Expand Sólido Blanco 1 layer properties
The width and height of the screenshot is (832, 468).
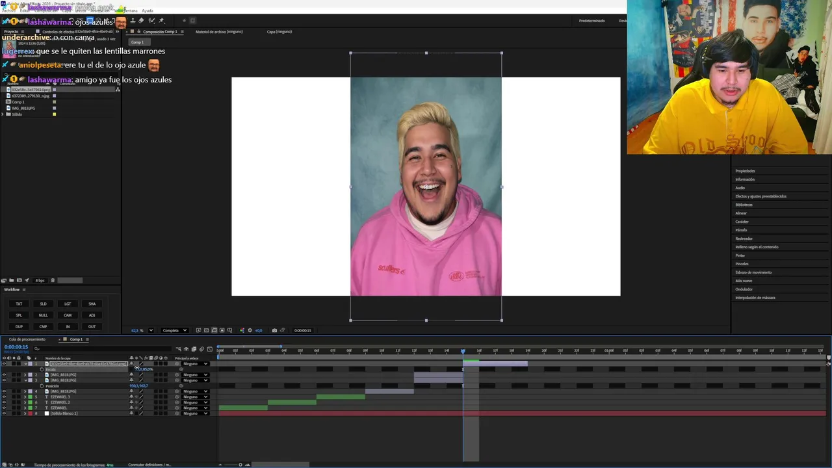[25, 413]
